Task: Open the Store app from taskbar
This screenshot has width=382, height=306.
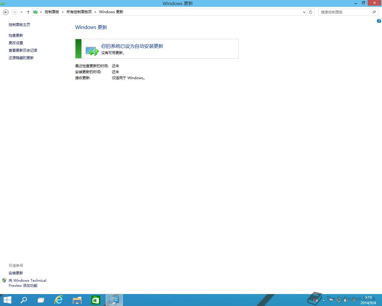Action: (95, 300)
